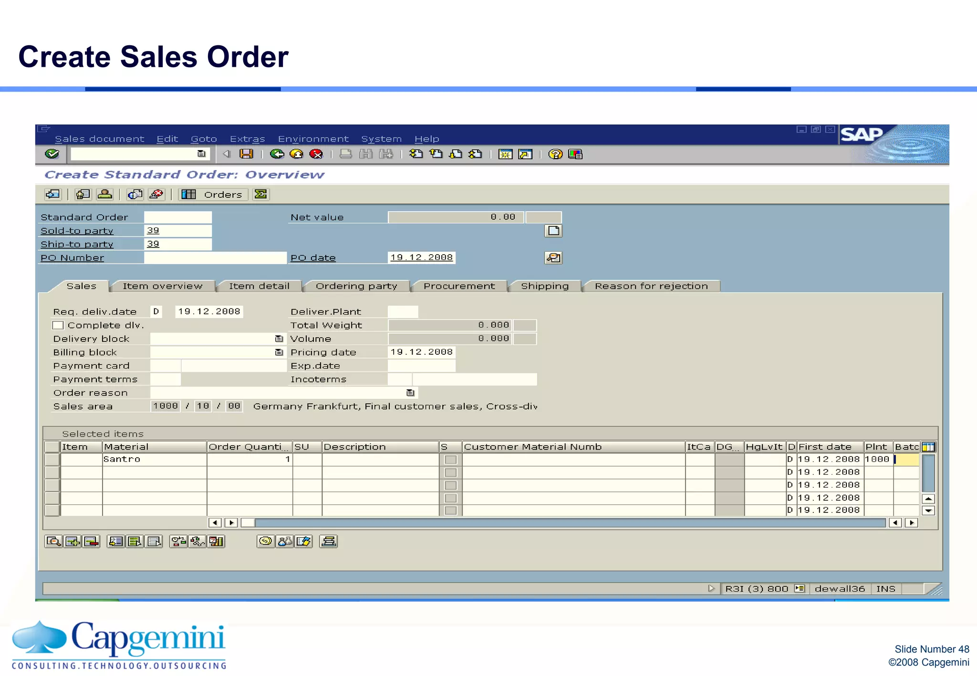Click the insert row plus icon
Image resolution: width=977 pixels, height=676 pixels.
[73, 542]
